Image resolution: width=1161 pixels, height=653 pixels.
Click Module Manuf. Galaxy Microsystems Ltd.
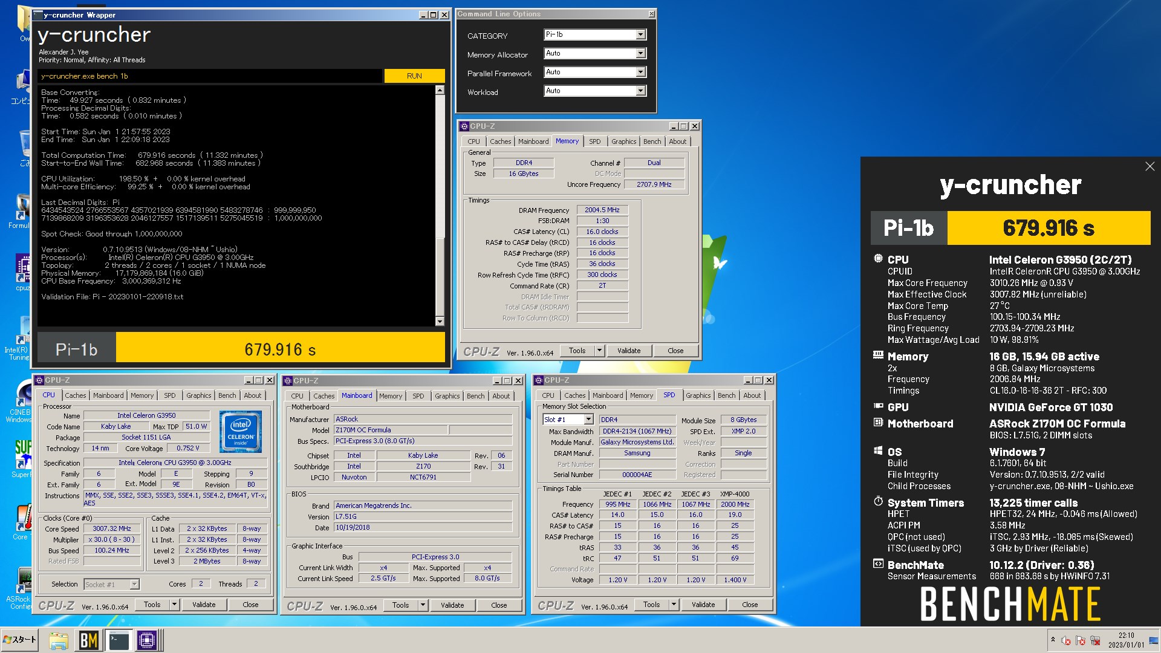(x=637, y=442)
